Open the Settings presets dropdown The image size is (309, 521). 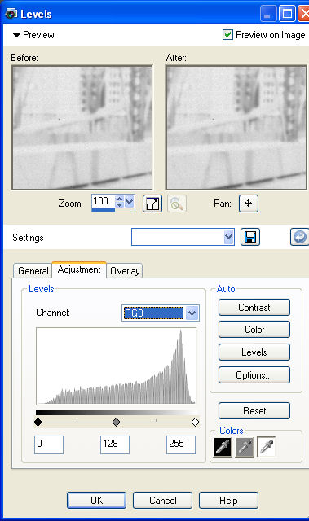(x=228, y=237)
